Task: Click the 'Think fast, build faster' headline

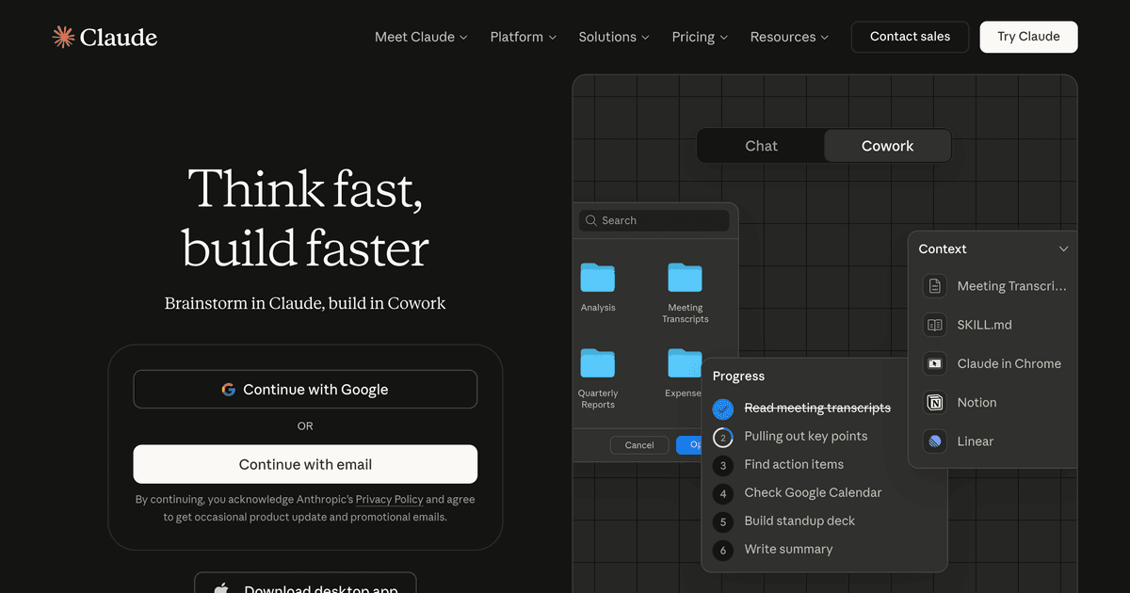Action: coord(305,218)
